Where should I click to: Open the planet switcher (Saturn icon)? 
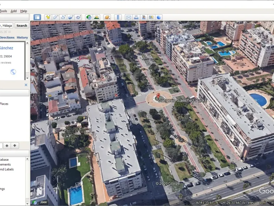click(107, 17)
